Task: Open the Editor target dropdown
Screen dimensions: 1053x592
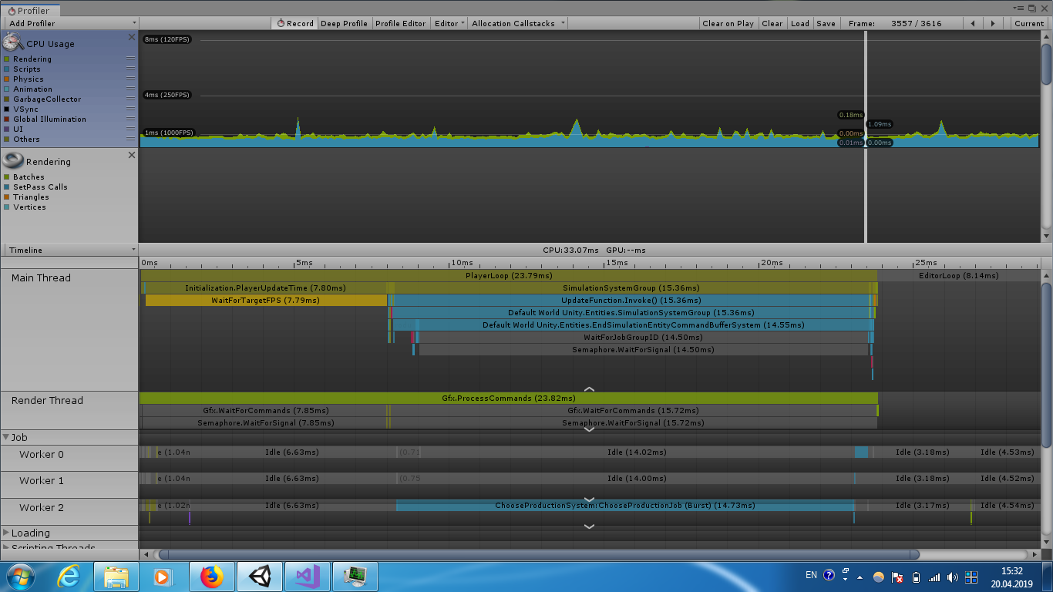Action: [449, 23]
